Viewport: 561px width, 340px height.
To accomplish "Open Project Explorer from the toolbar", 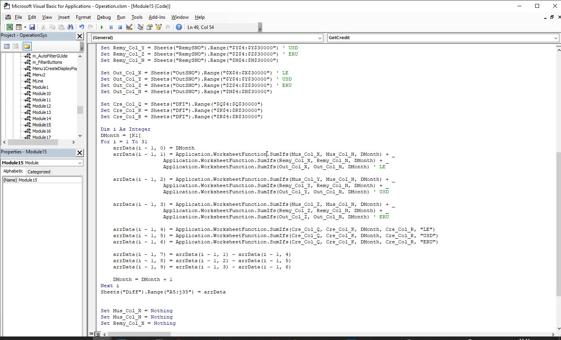I will tap(140, 27).
